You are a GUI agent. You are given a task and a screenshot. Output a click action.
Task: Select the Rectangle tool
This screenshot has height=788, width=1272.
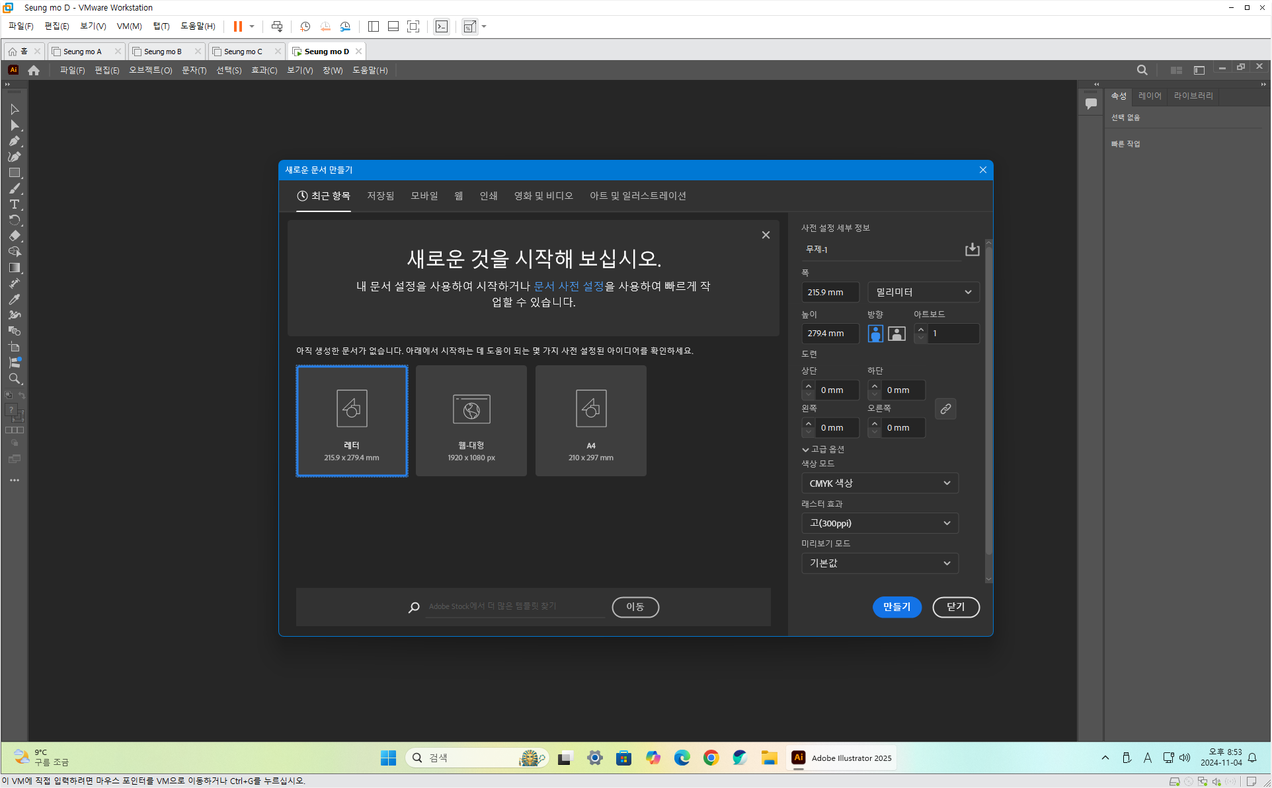coord(14,172)
